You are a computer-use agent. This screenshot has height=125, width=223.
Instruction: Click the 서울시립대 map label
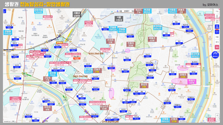[119, 18]
